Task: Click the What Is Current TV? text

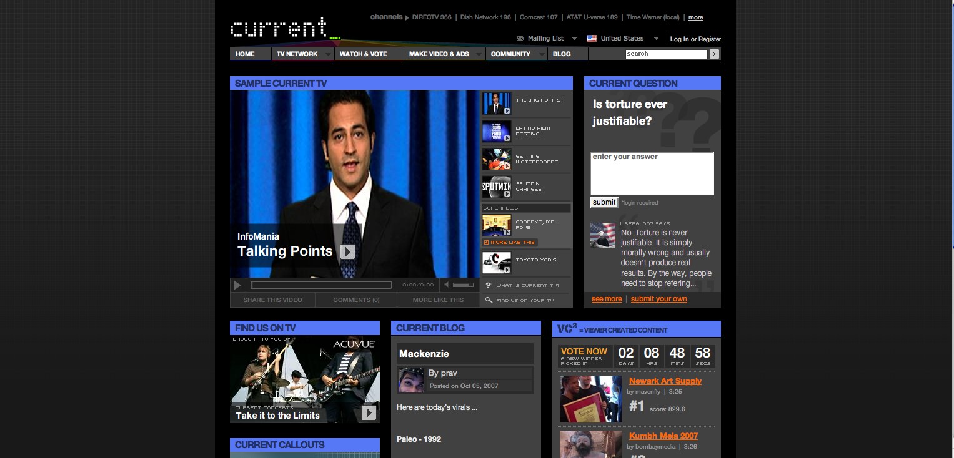Action: tap(528, 286)
